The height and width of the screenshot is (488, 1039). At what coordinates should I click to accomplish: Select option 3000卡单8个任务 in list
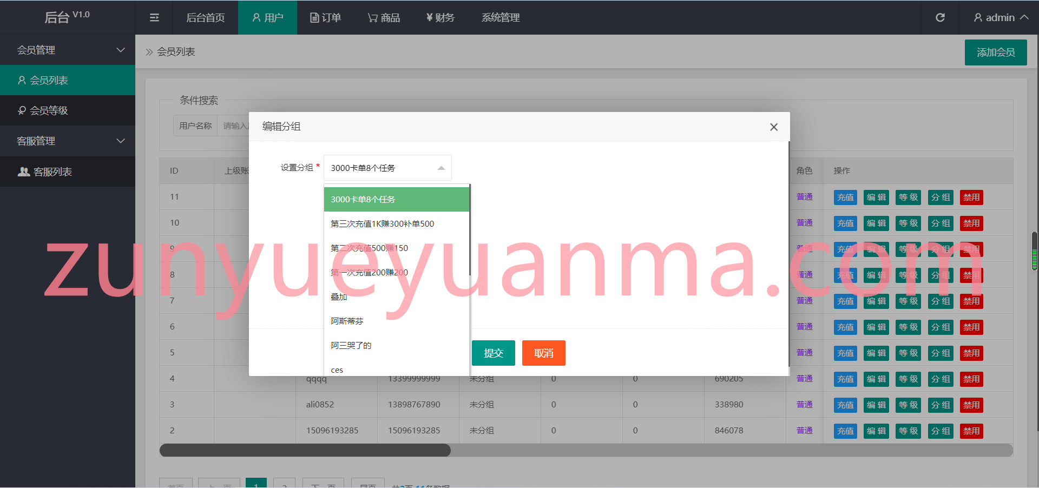397,199
